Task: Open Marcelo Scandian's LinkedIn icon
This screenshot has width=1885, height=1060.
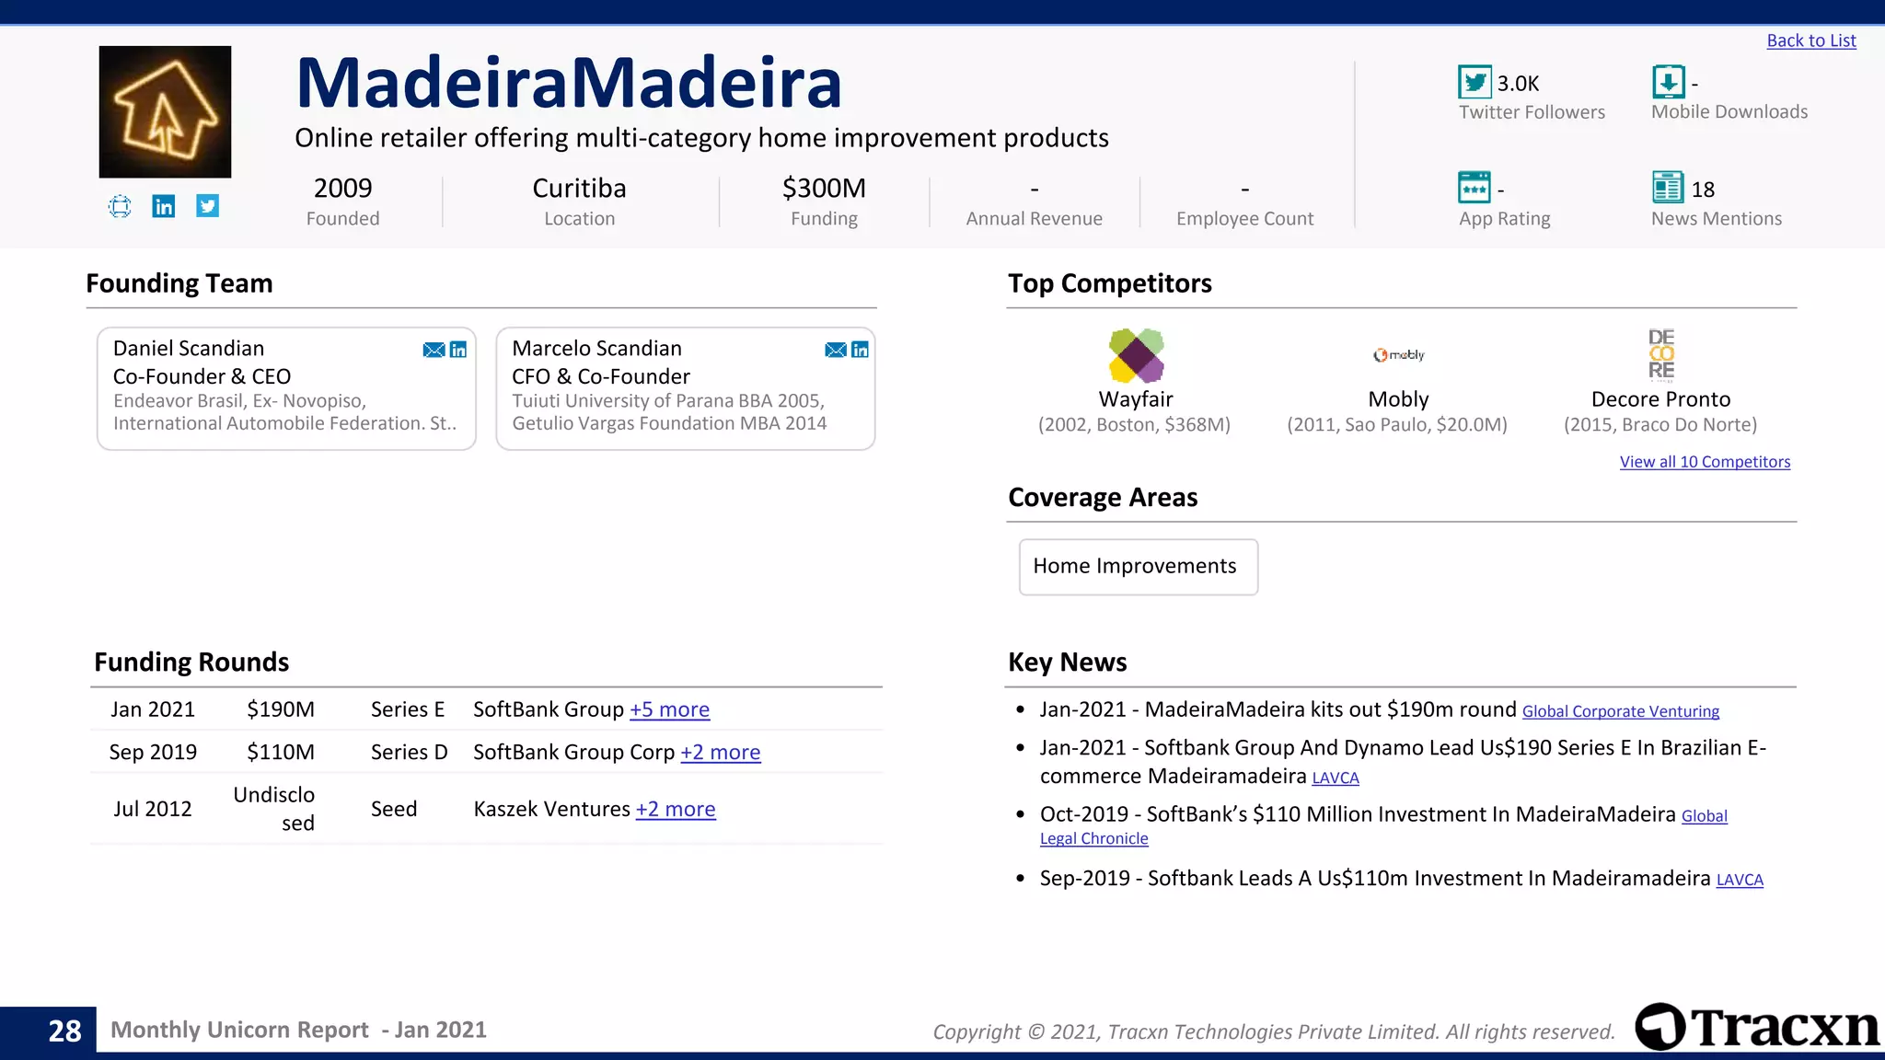Action: click(x=861, y=350)
